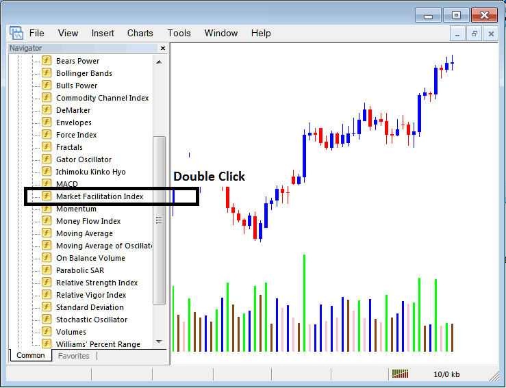Image resolution: width=506 pixels, height=388 pixels.
Task: Click the Williams' Percent Range icon
Action: (47, 344)
